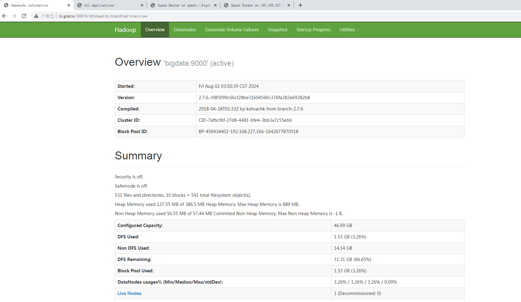
Task: Open a new browser tab with plus
Action: coord(300,5)
